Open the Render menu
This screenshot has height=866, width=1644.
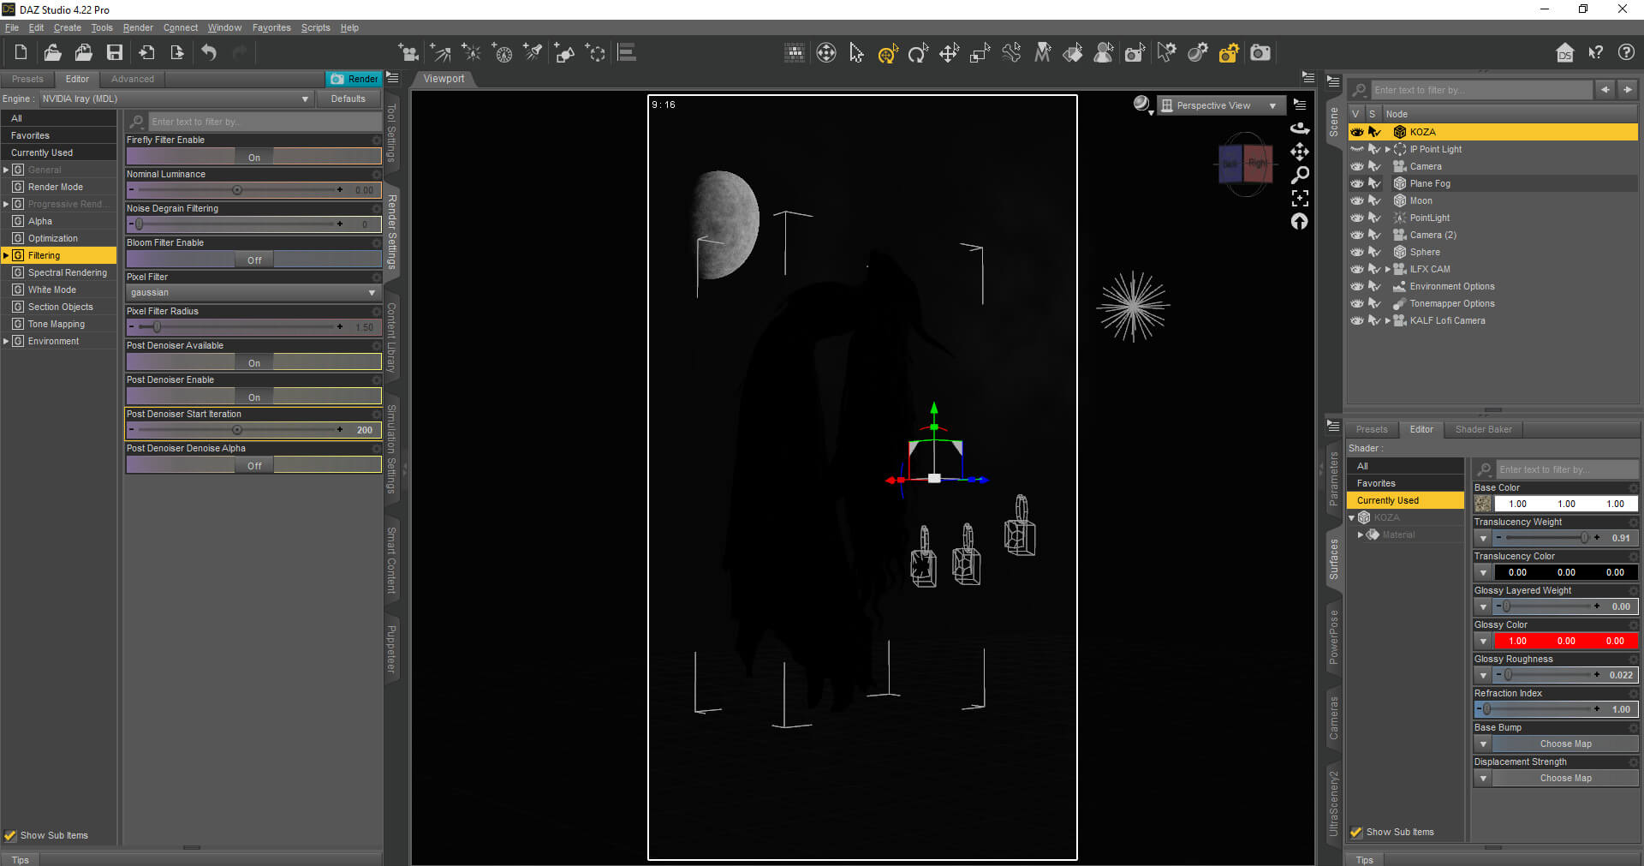[x=138, y=27]
